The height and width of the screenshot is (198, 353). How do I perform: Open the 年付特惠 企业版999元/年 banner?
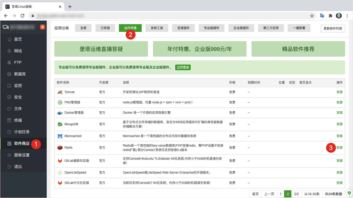pyautogui.click(x=200, y=49)
